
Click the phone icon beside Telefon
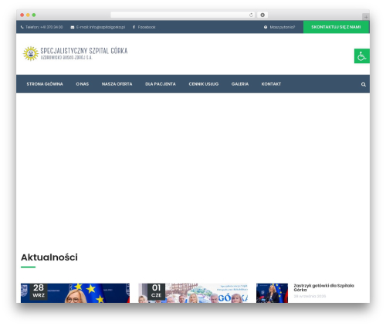tap(22, 27)
